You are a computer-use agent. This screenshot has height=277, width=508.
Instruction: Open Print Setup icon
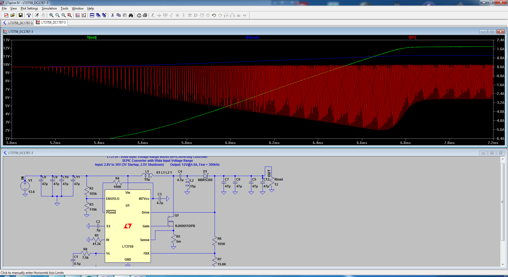(x=139, y=15)
